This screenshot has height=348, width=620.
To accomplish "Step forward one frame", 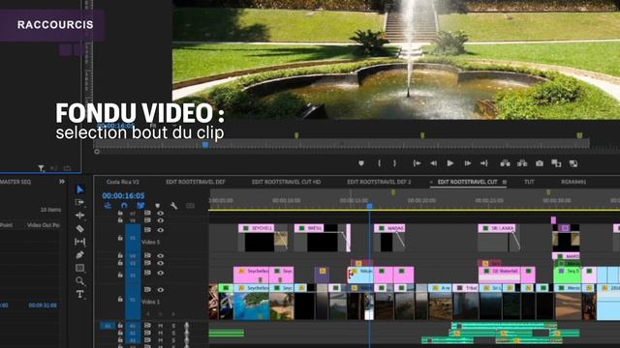I will click(x=467, y=163).
